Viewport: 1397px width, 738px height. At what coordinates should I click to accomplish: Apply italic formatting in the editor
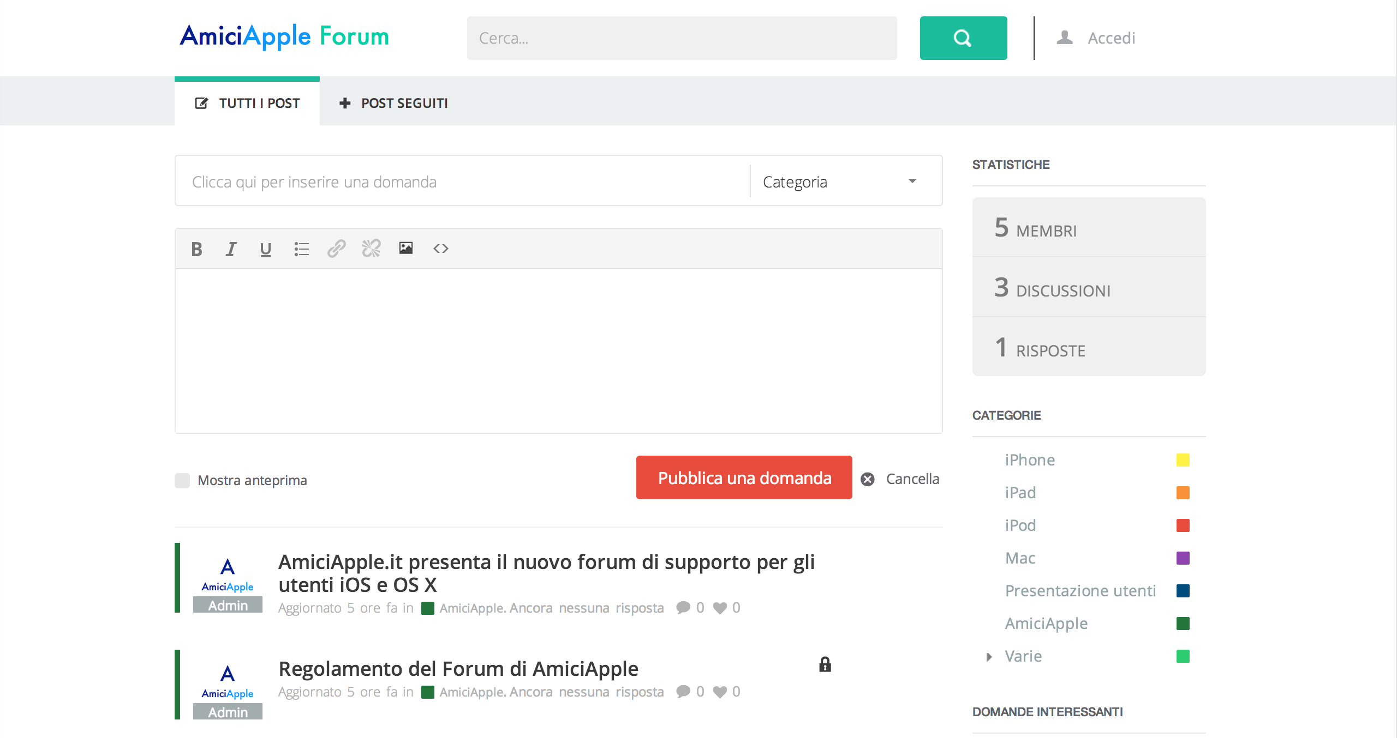tap(231, 249)
